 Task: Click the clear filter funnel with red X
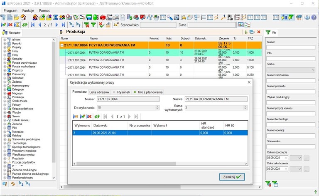click(87, 25)
